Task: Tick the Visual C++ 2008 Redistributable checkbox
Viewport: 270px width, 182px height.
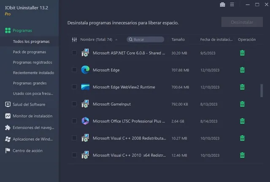Action: pos(74,138)
